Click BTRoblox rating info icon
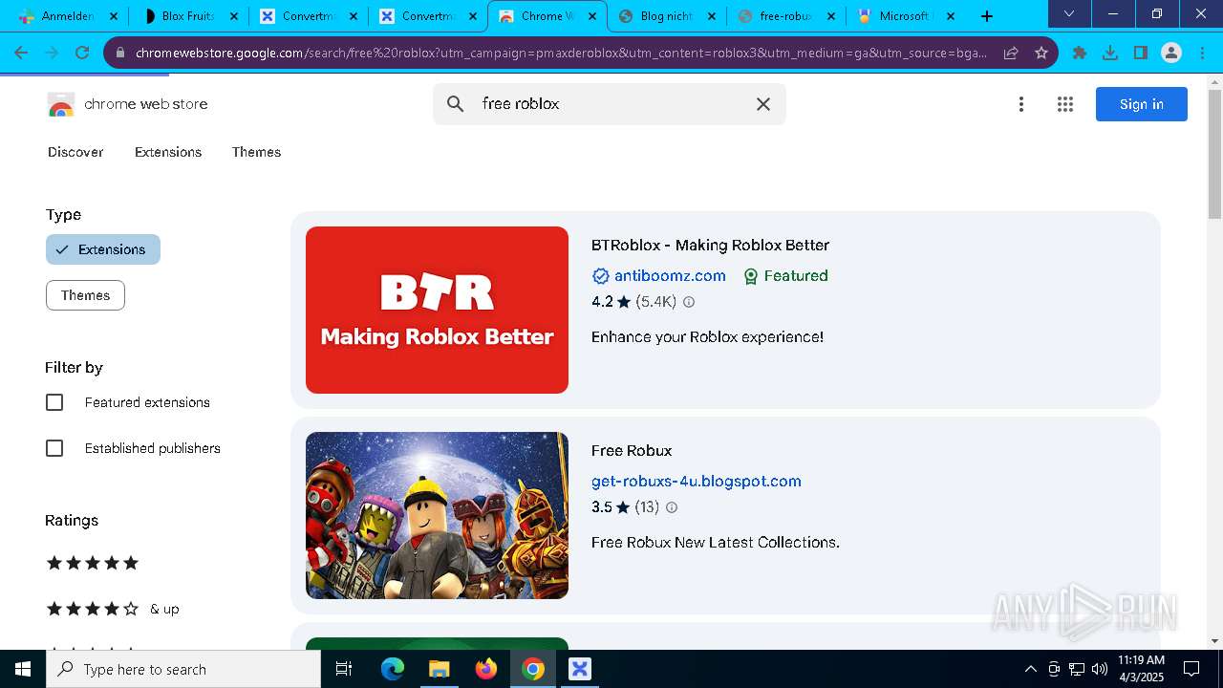Viewport: 1223px width, 688px height. 689,302
